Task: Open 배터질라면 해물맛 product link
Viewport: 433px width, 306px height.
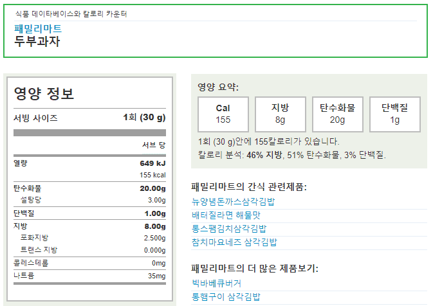Action: tap(226, 215)
